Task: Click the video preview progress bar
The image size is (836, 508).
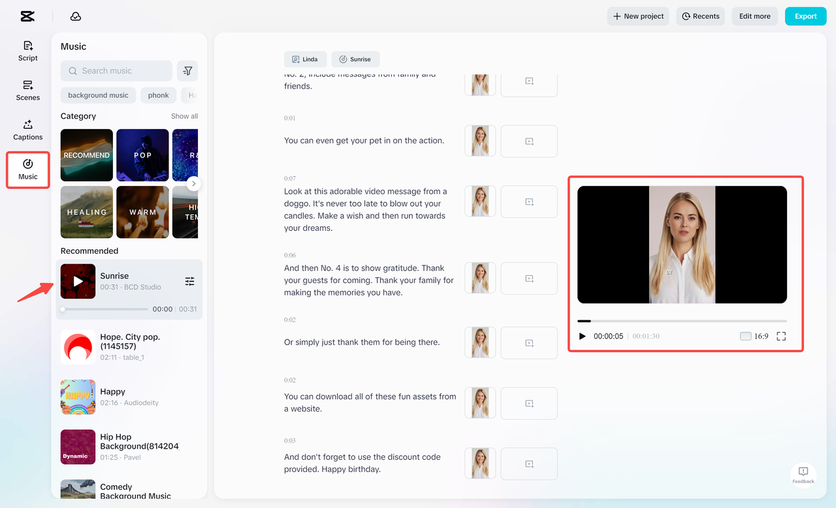Action: (682, 321)
